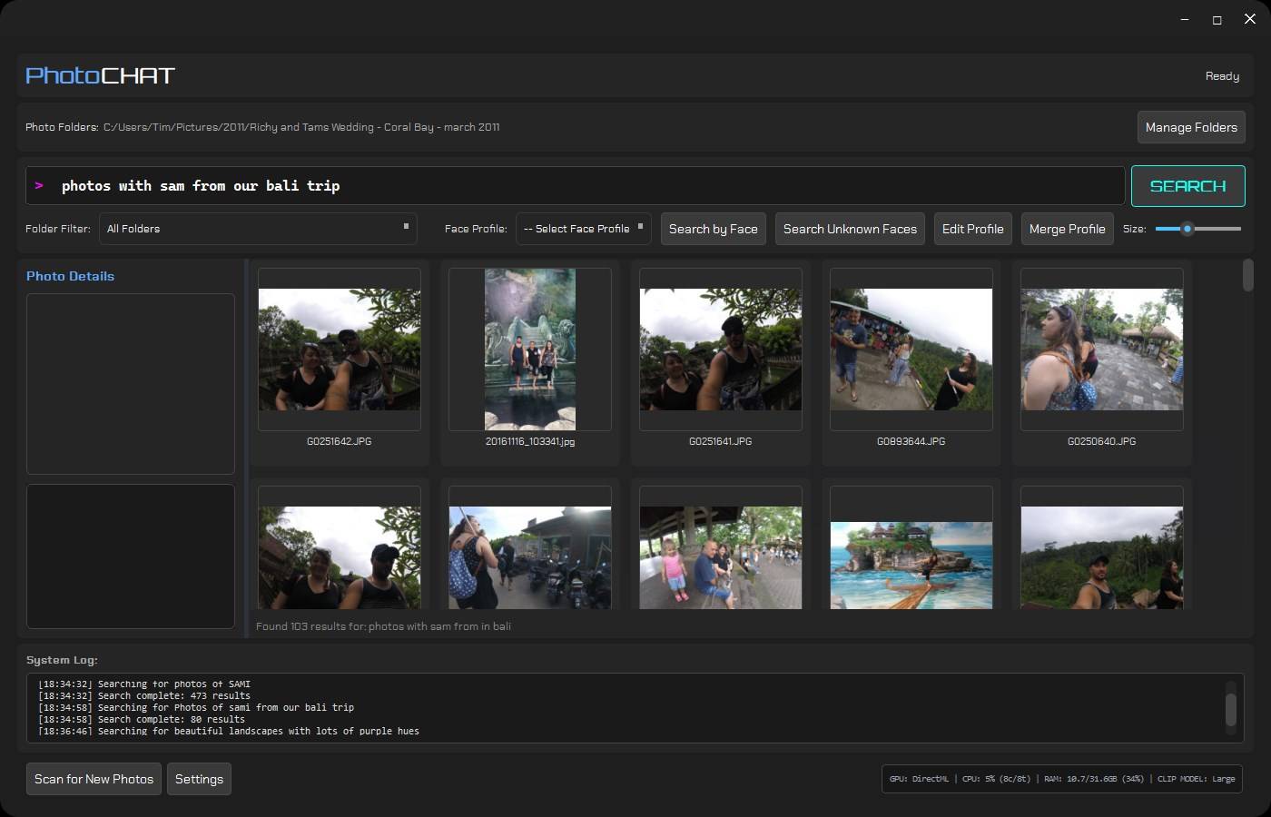Screen dimensions: 1271x817
Task: Click Search by Face button
Action: coord(713,229)
